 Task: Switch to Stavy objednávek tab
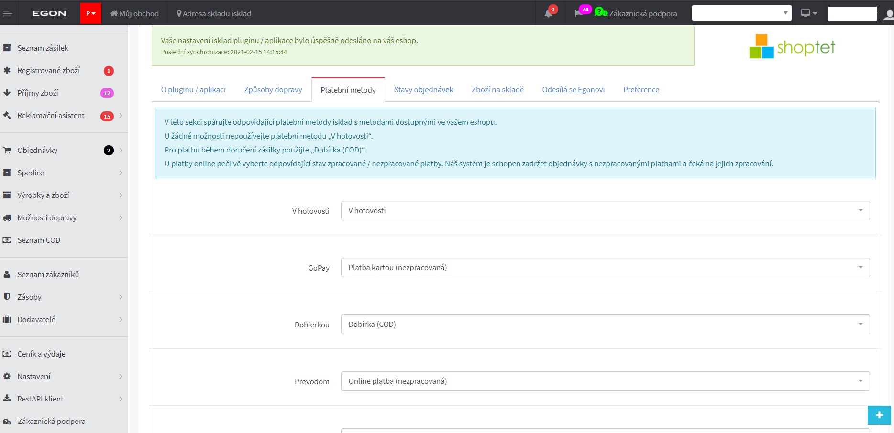(x=424, y=89)
